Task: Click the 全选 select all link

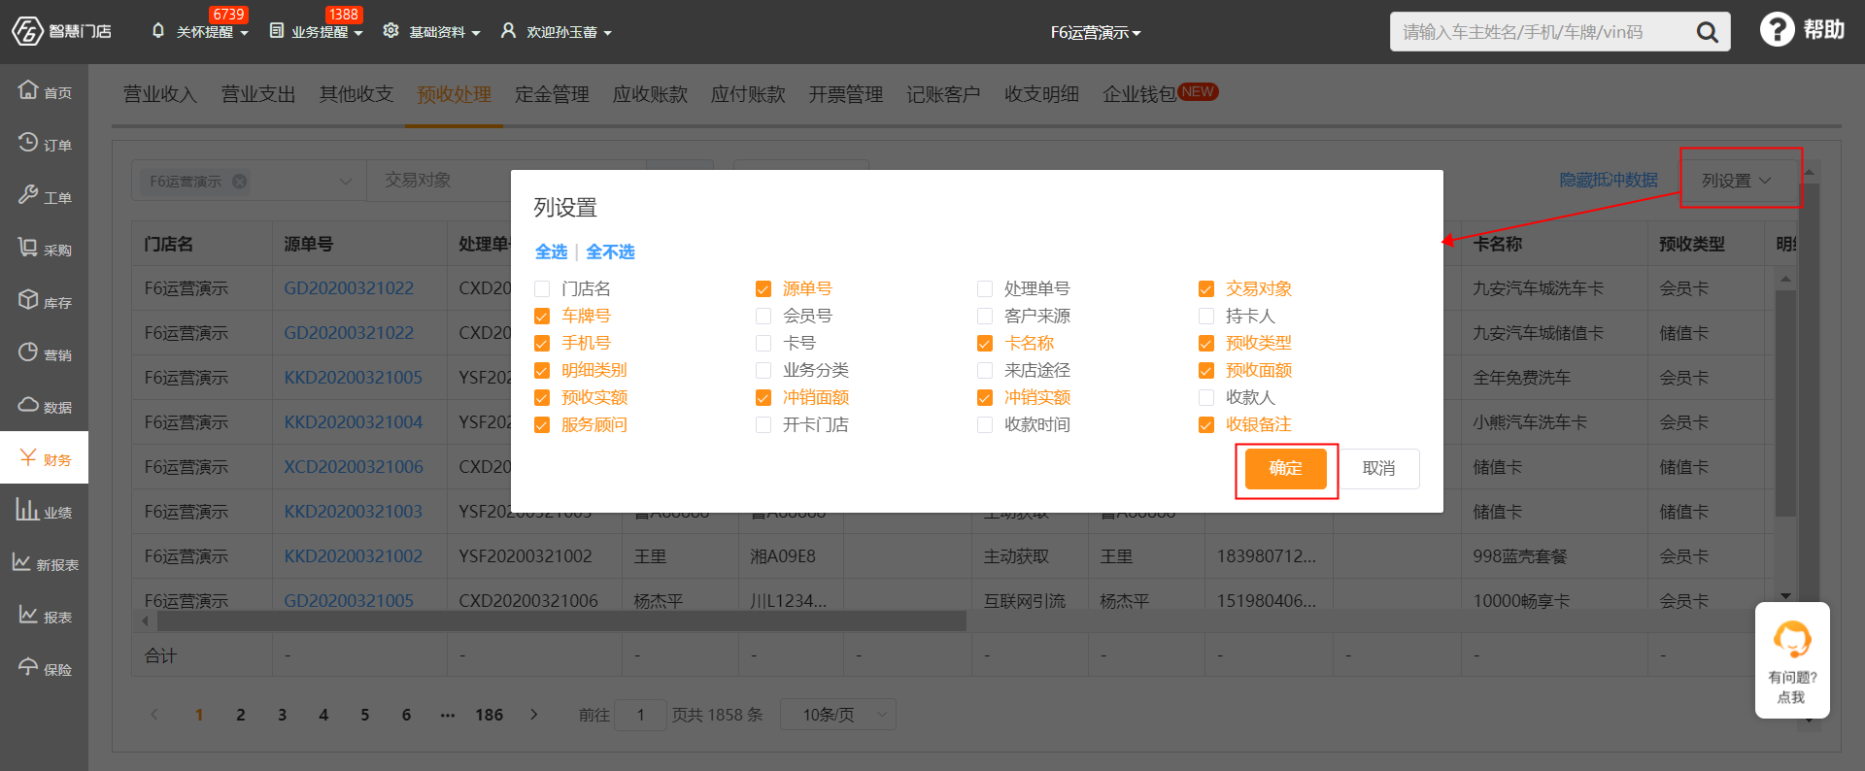Action: [x=551, y=251]
